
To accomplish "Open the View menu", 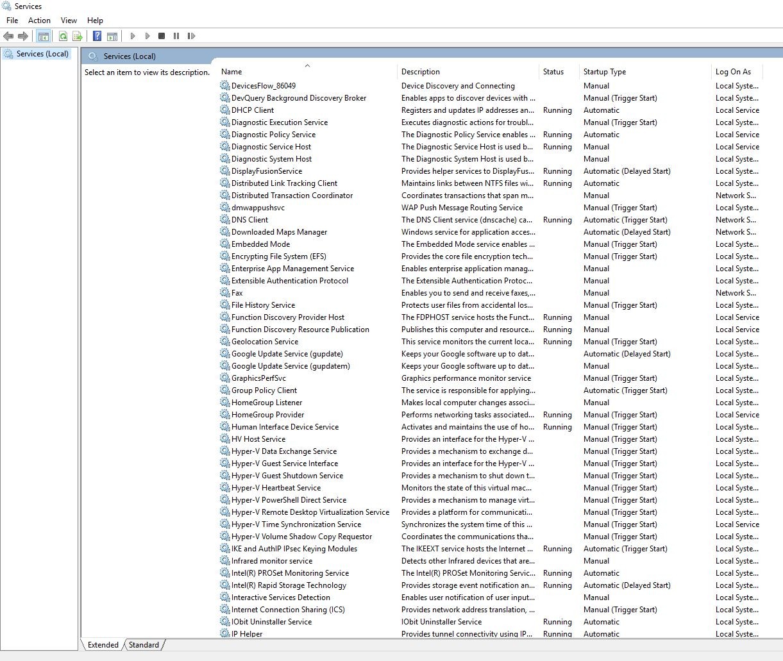I will coord(69,21).
